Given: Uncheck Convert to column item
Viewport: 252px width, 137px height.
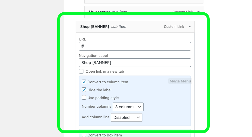Looking at the screenshot, I should [84, 82].
